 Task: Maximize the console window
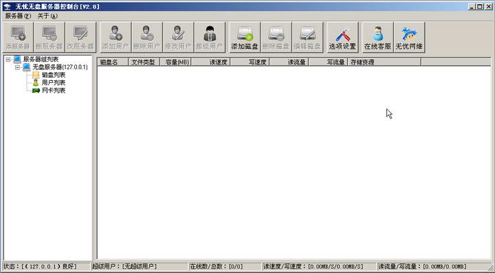pos(480,7)
